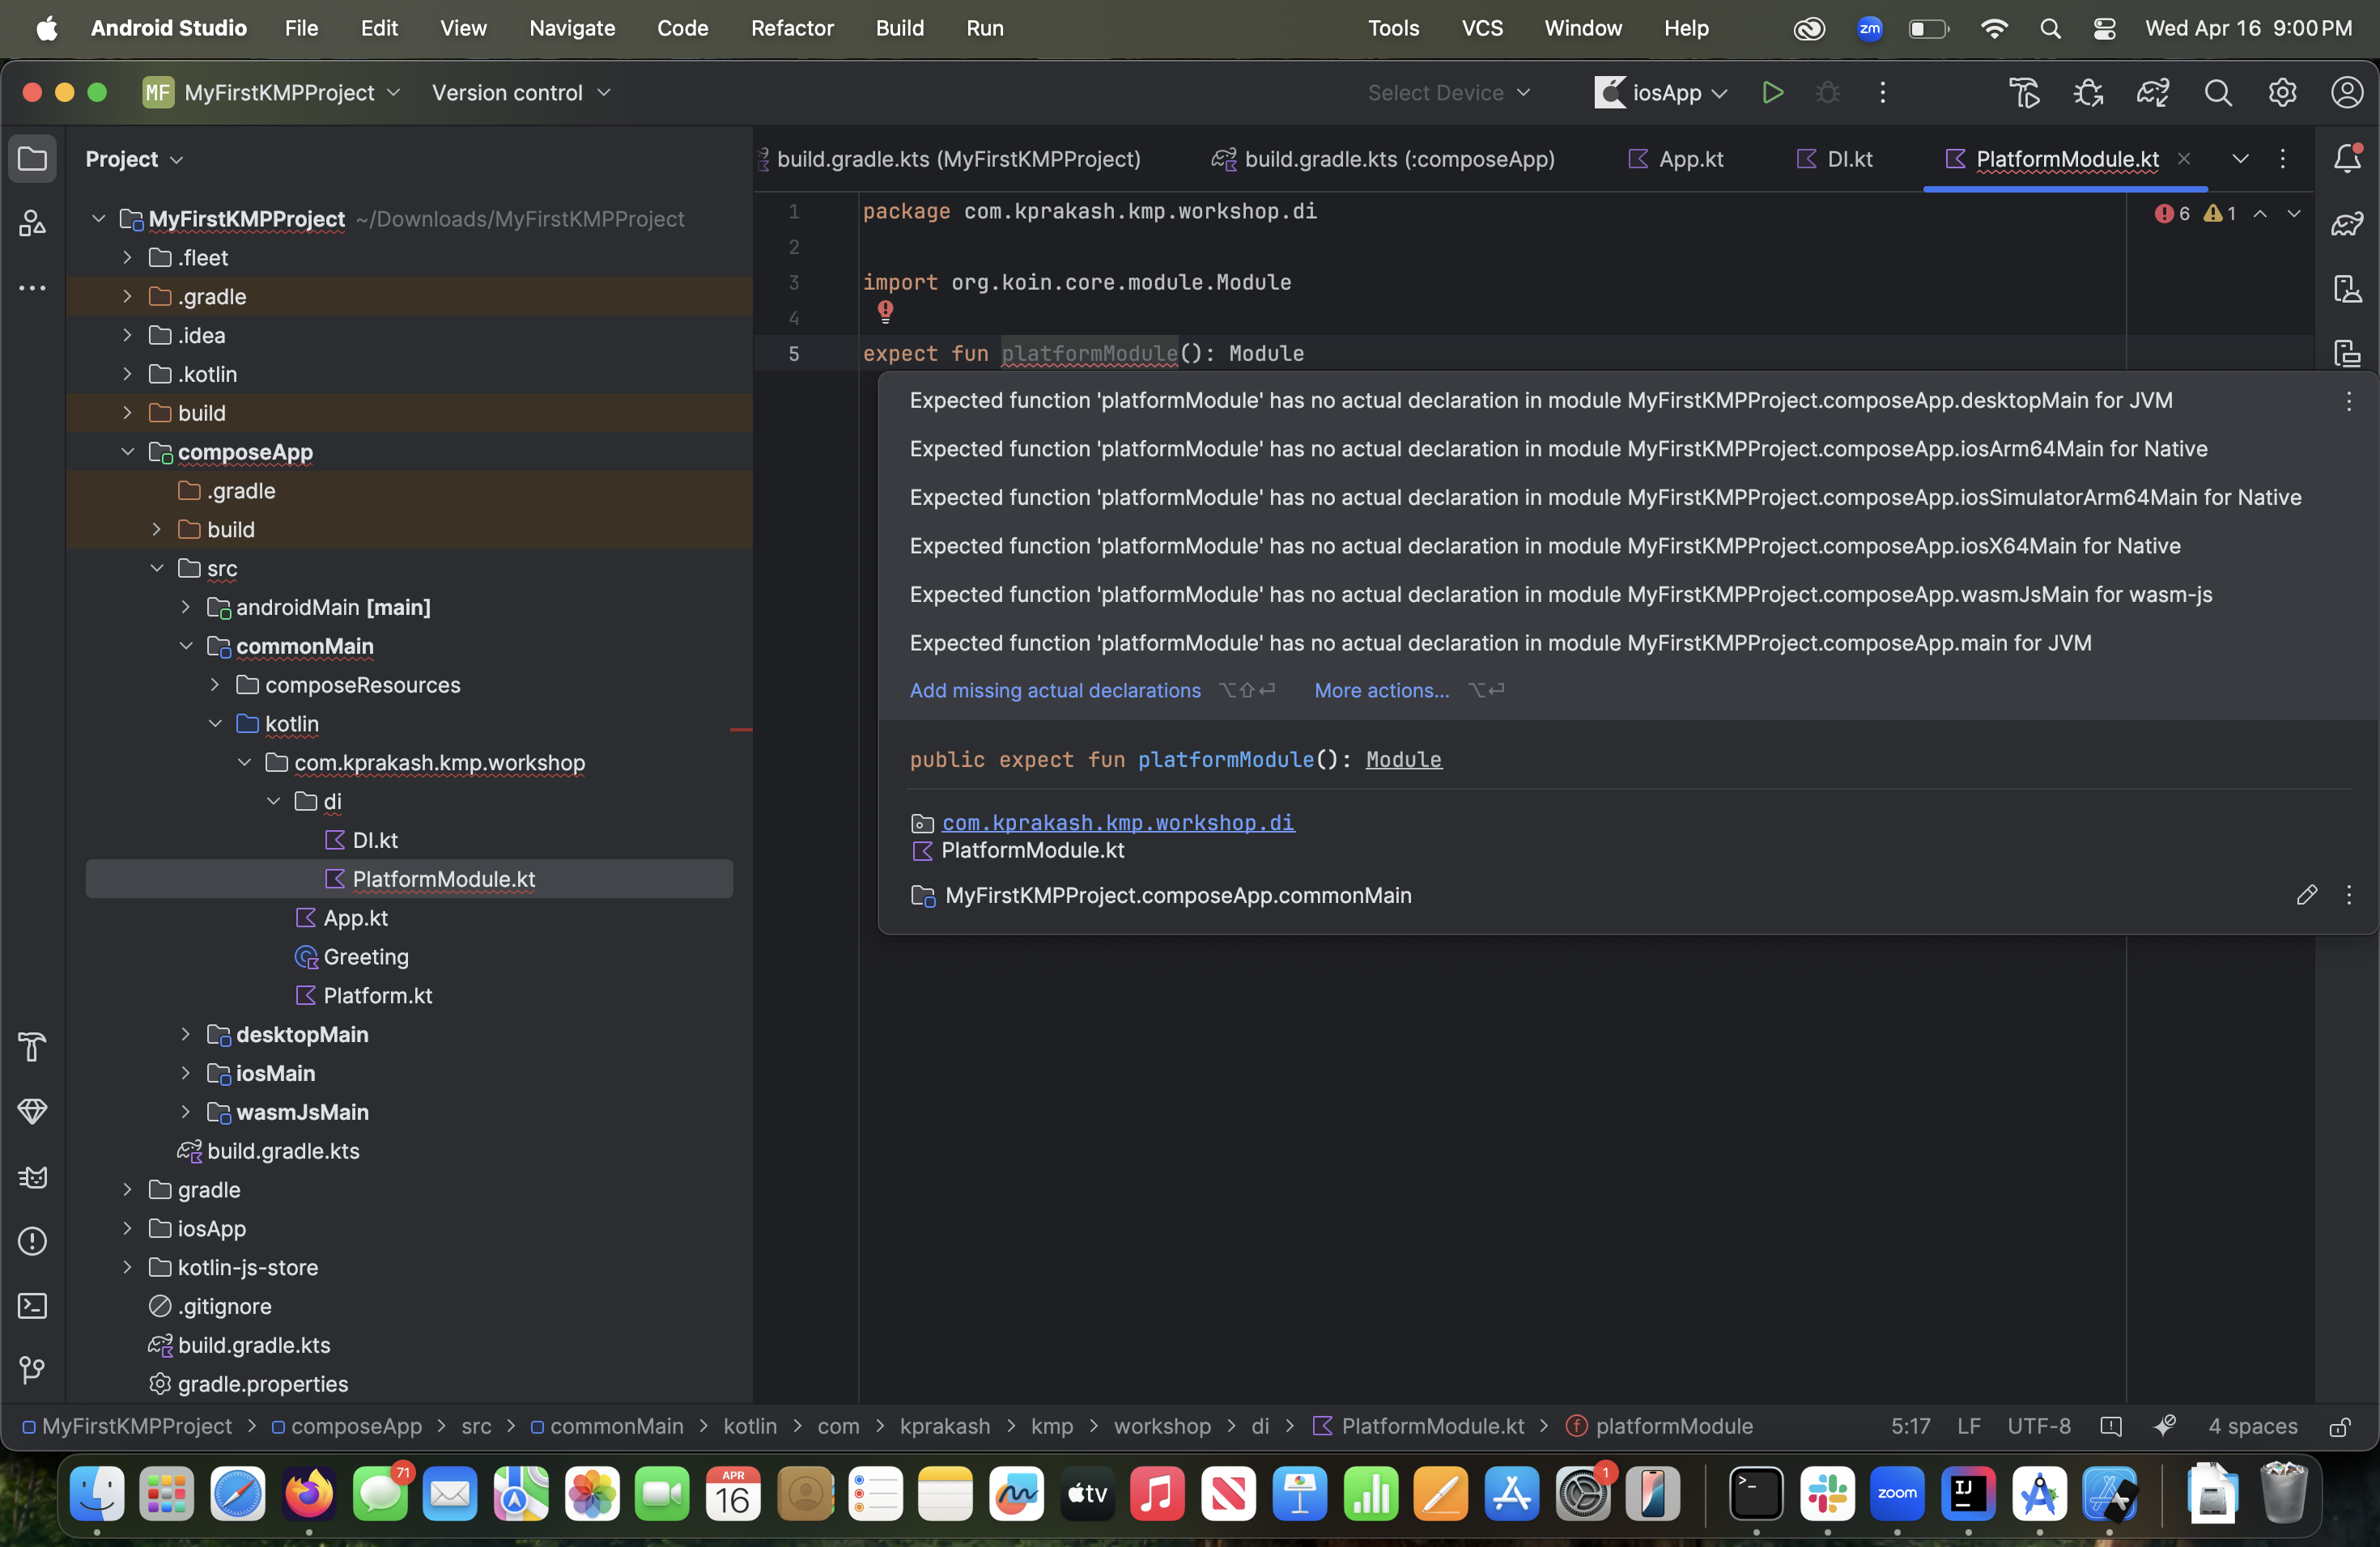Open Notifications bell panel
Screen dimensions: 2380x1547
2347,159
